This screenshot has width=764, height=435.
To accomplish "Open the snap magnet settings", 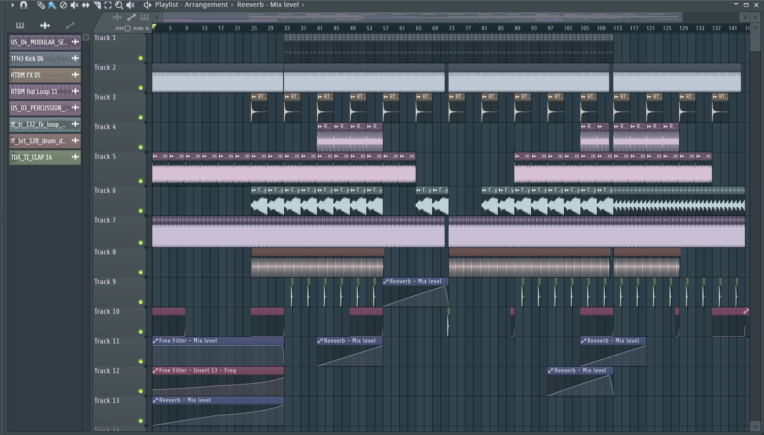I will tap(24, 5).
